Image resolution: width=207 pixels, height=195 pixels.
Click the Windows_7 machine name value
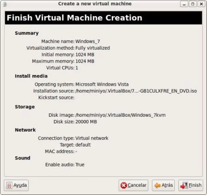coord(88,41)
